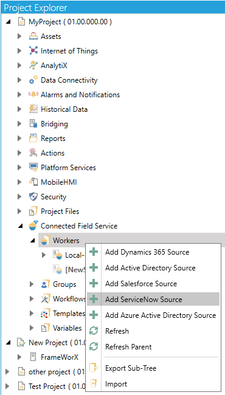Click the Internet of Things node icon
Screen dimensions: 225x395
(33, 51)
